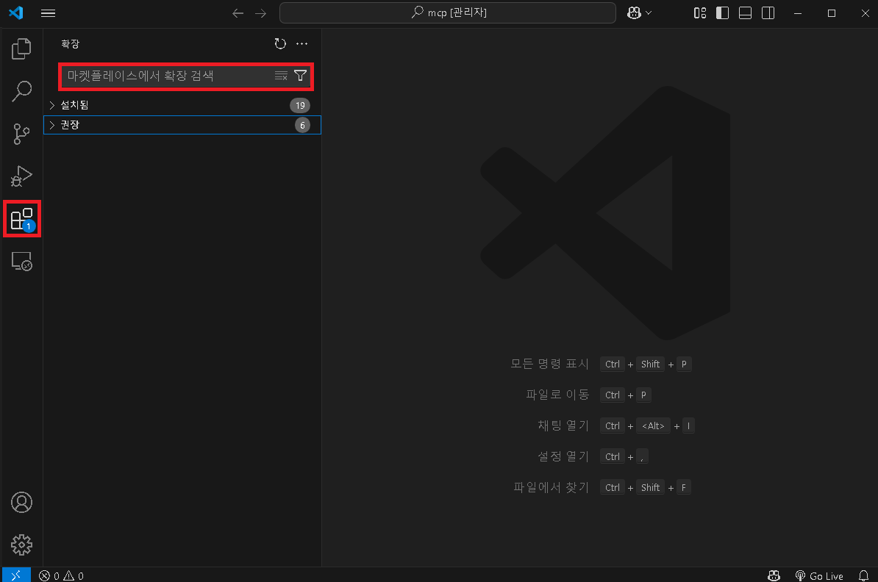
Task: Navigate back with the left arrow
Action: [238, 13]
